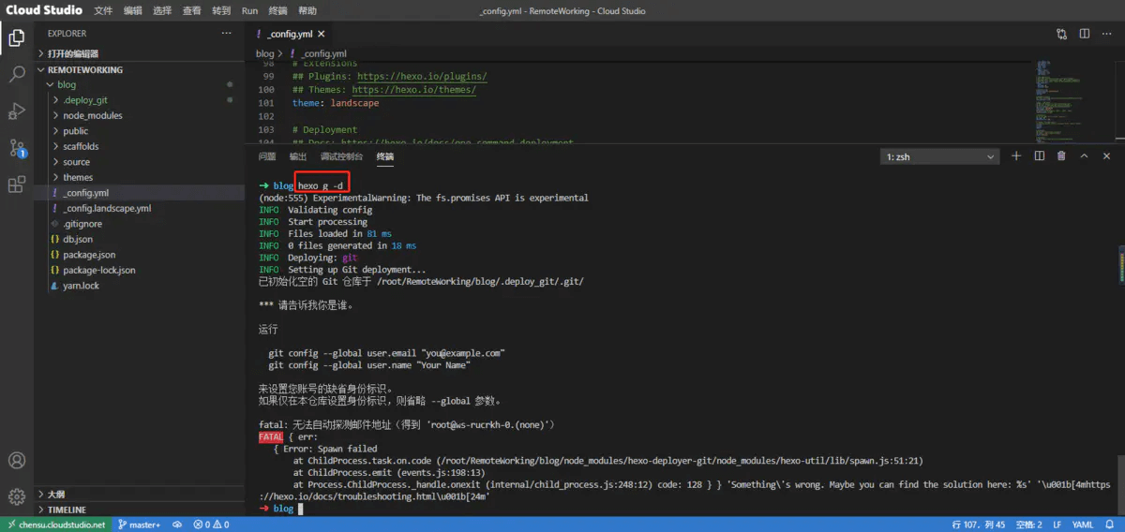Close the terminal panel
This screenshot has width=1125, height=532.
1107,156
